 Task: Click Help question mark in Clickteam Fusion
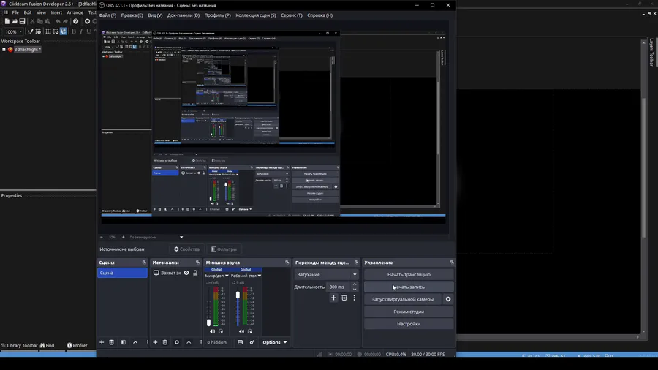75,21
